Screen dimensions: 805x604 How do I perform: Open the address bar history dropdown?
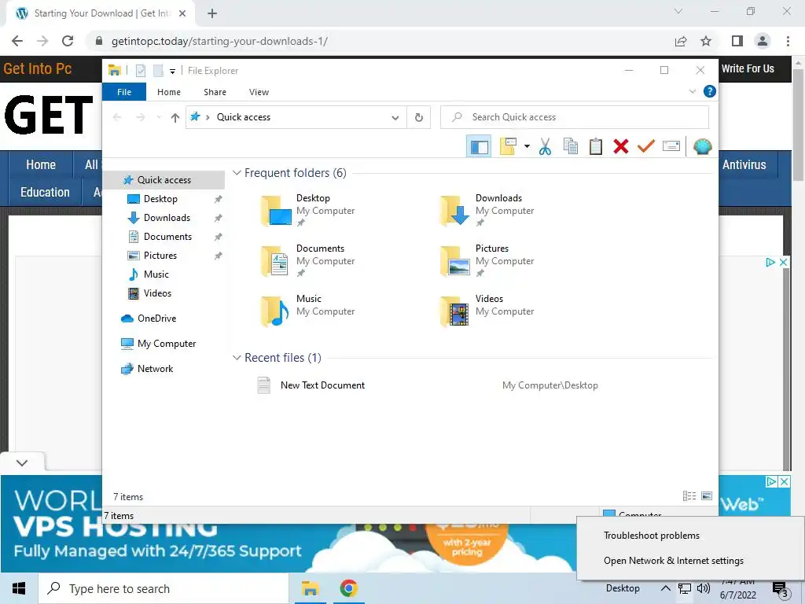pyautogui.click(x=395, y=118)
